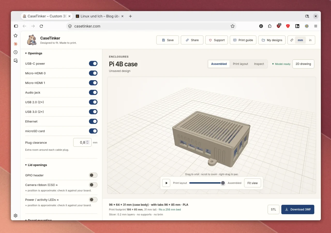Click the uBlock shield extension icon
The width and height of the screenshot is (331, 233).
tap(279, 26)
